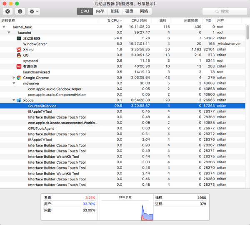Click the 活动监视器 app icon in list
This screenshot has width=250, height=225.
19,38
